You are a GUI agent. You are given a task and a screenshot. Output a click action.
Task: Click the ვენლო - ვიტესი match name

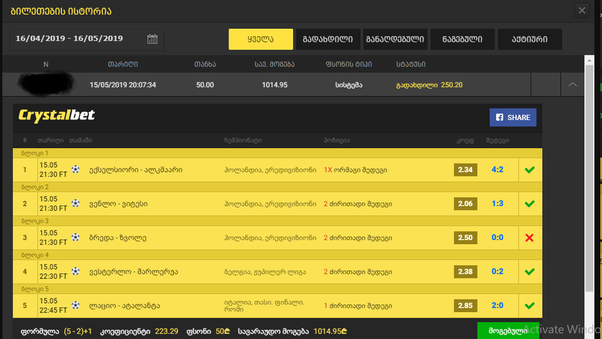(x=118, y=204)
